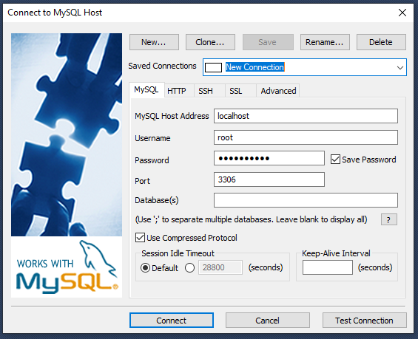
Task: Switch to the SSL tab
Action: (x=236, y=91)
